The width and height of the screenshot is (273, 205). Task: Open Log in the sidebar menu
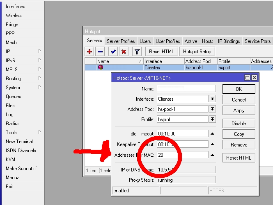pyautogui.click(x=23, y=115)
